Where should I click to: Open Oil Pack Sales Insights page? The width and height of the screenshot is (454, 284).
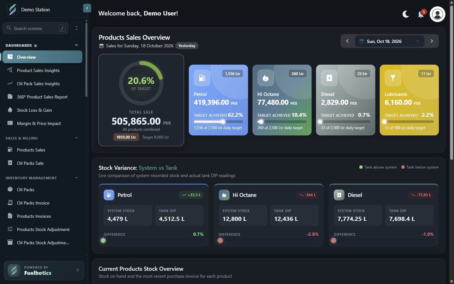[42, 83]
